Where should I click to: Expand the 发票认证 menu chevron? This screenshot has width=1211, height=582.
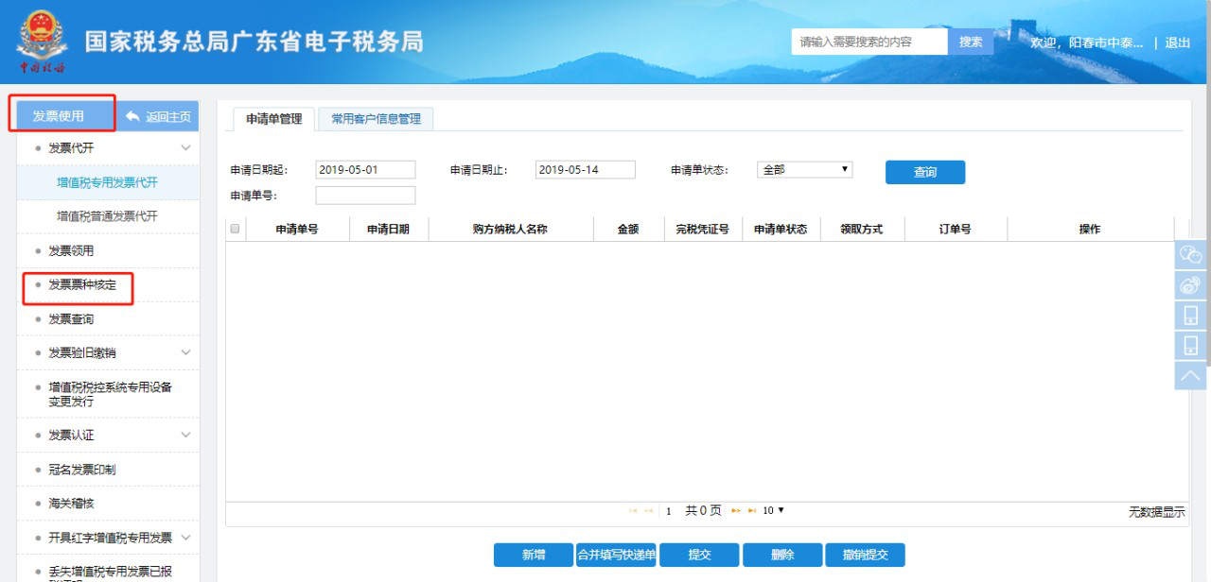pos(185,436)
